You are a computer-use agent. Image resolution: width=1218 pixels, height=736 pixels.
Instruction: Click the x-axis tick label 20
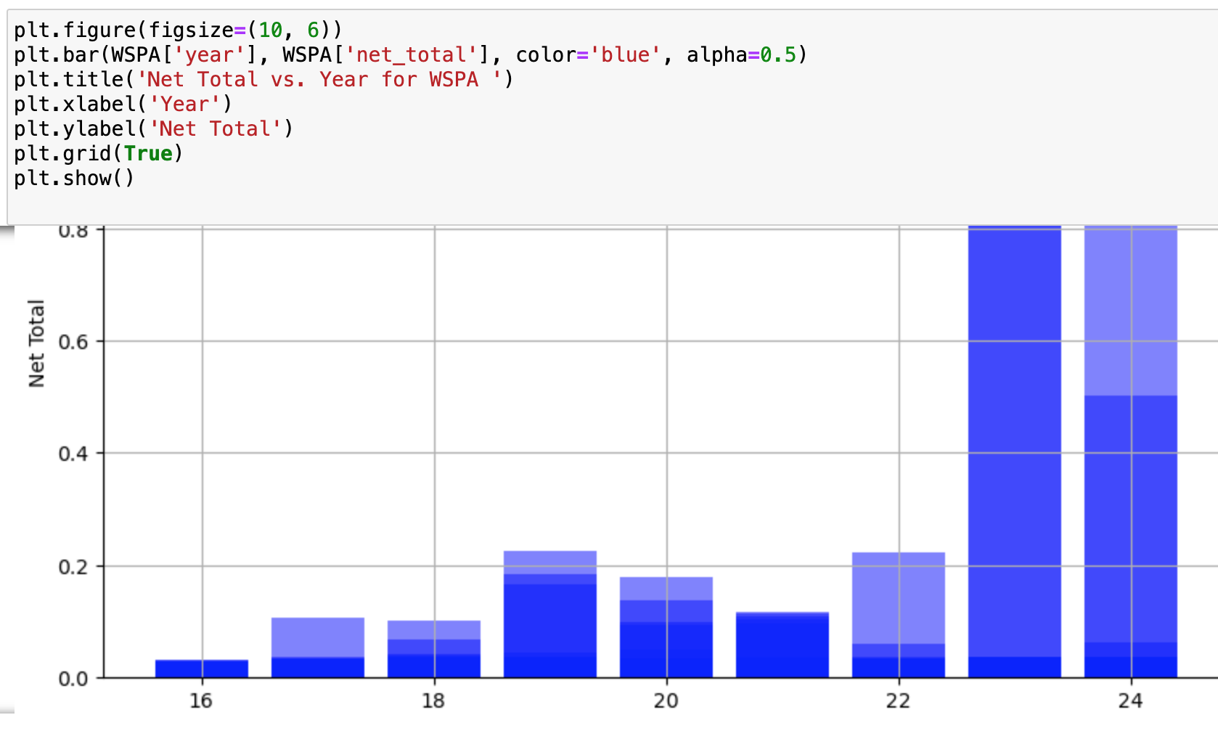666,701
